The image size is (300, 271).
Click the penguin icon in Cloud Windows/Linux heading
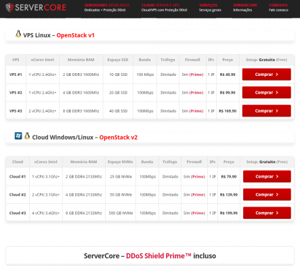(x=27, y=136)
